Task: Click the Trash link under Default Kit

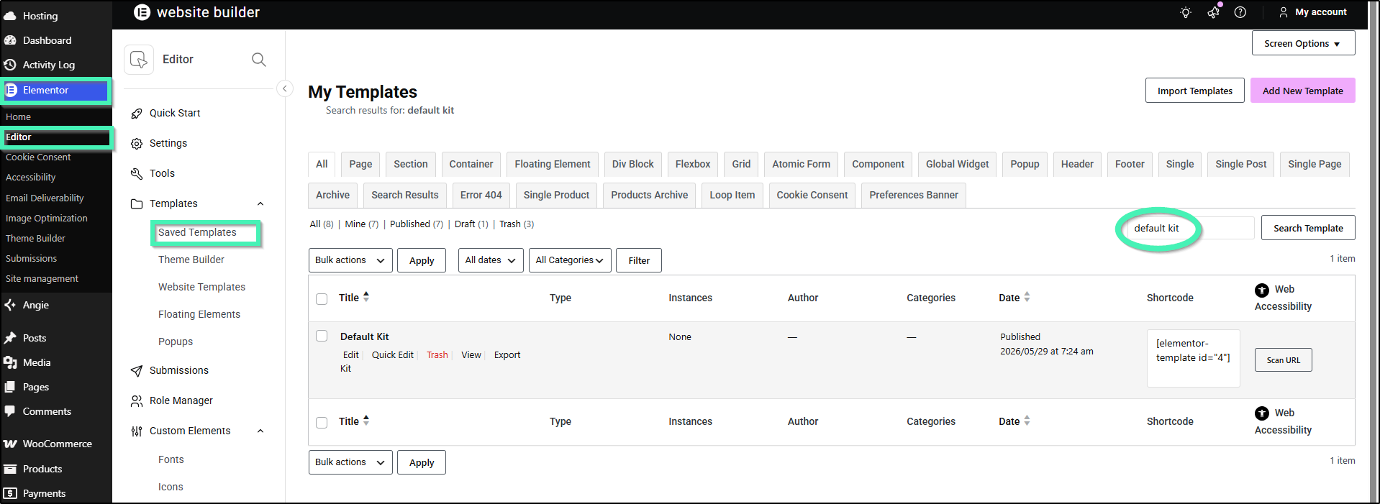Action: click(437, 355)
